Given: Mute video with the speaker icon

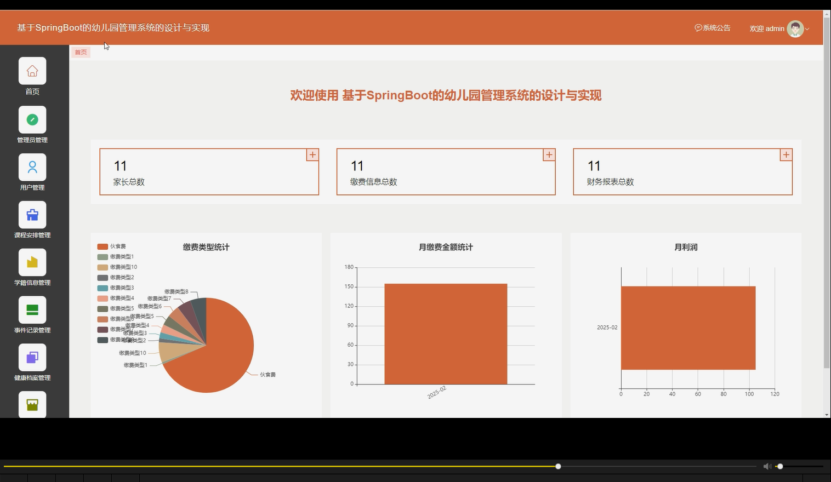Looking at the screenshot, I should pos(767,466).
